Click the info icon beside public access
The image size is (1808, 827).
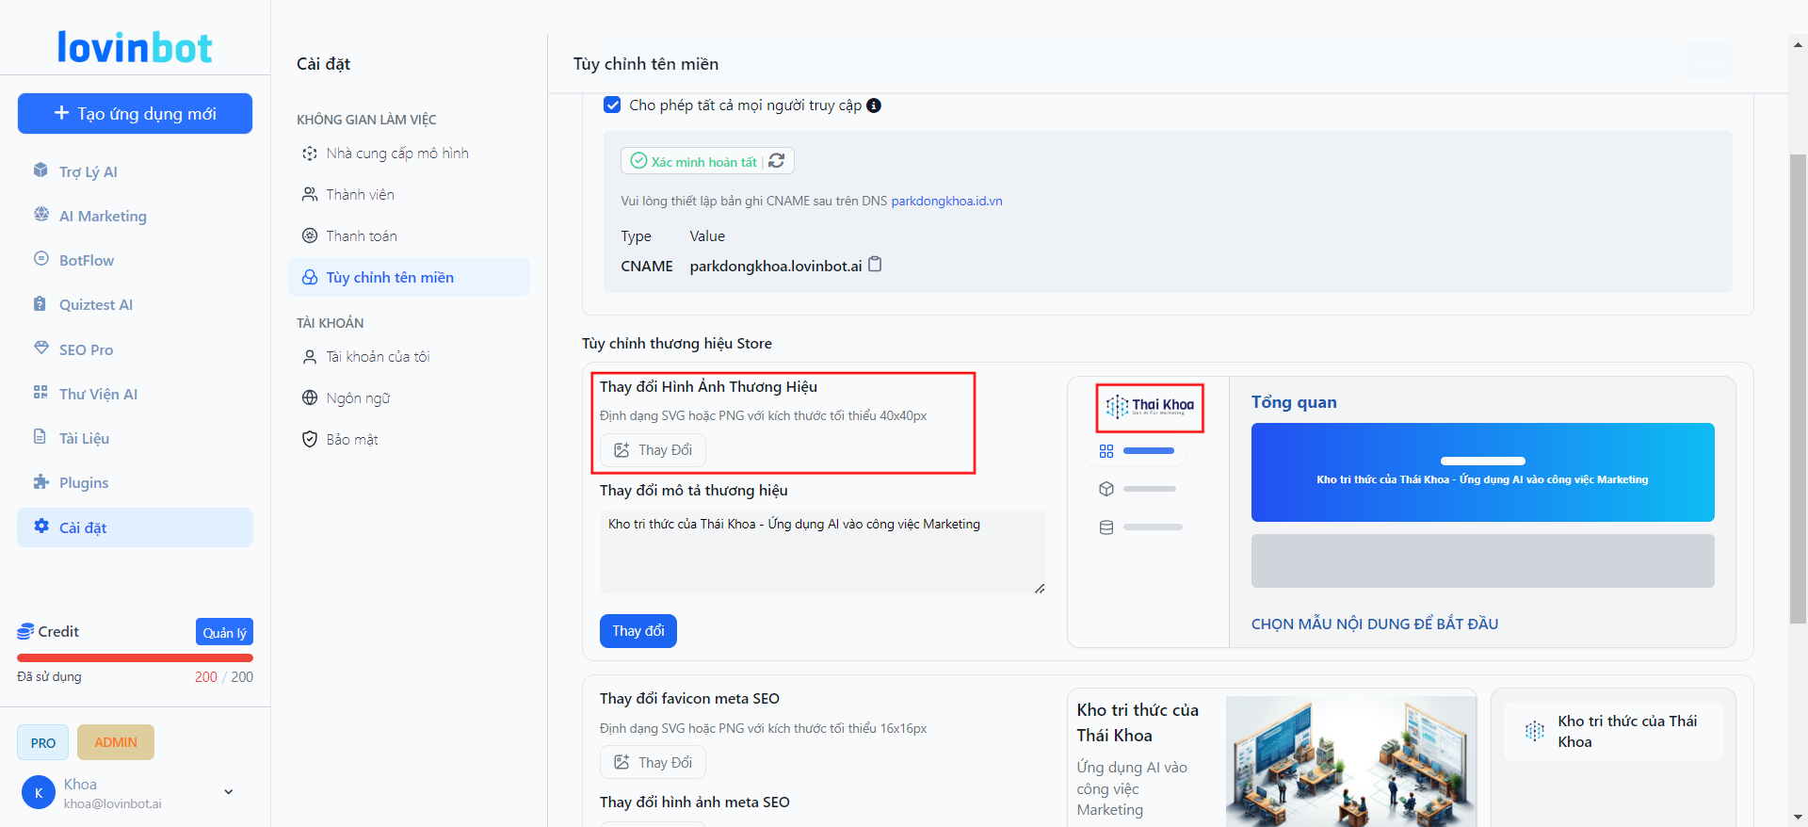[x=874, y=105]
